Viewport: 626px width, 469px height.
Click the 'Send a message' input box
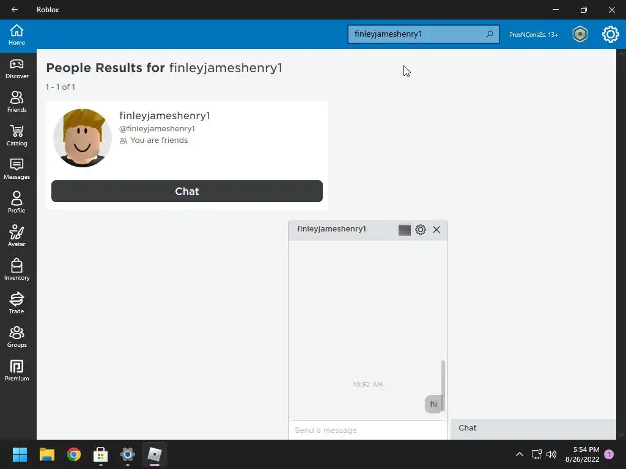(367, 431)
